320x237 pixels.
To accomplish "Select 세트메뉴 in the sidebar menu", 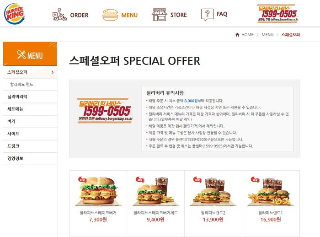I will coord(15,109).
